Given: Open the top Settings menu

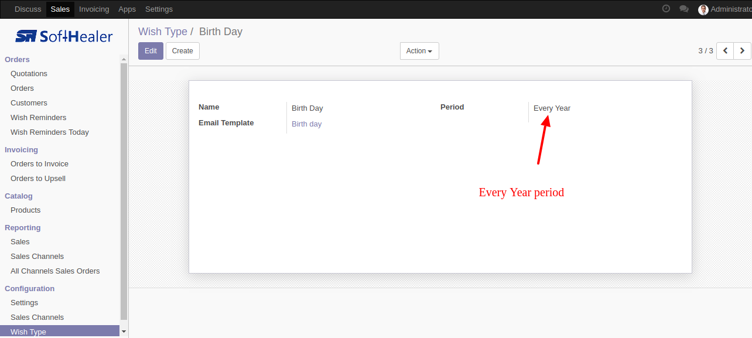Looking at the screenshot, I should click(159, 9).
